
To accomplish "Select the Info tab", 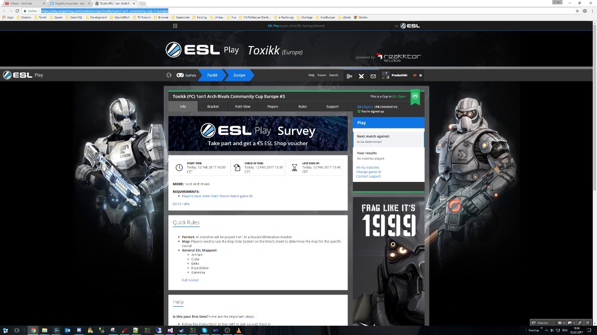I will pos(183,107).
